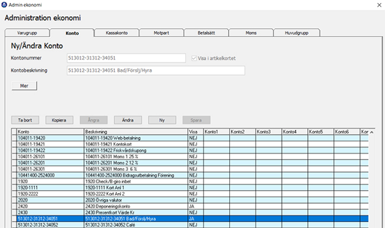385x228 pixels.
Task: Click the Kontonummer input field
Action: [x=126, y=58]
